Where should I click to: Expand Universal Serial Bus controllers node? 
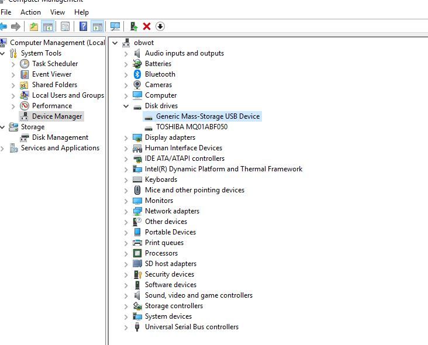coord(126,327)
